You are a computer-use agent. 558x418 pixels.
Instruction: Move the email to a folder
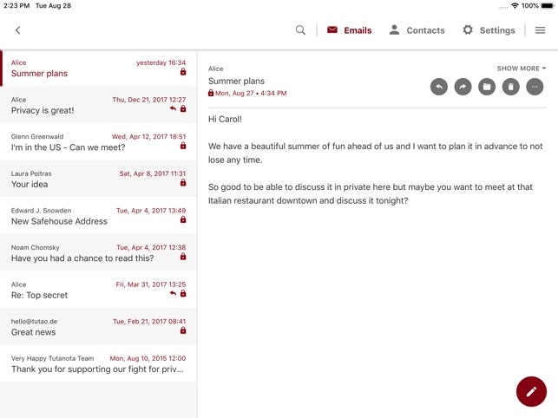coord(487,87)
